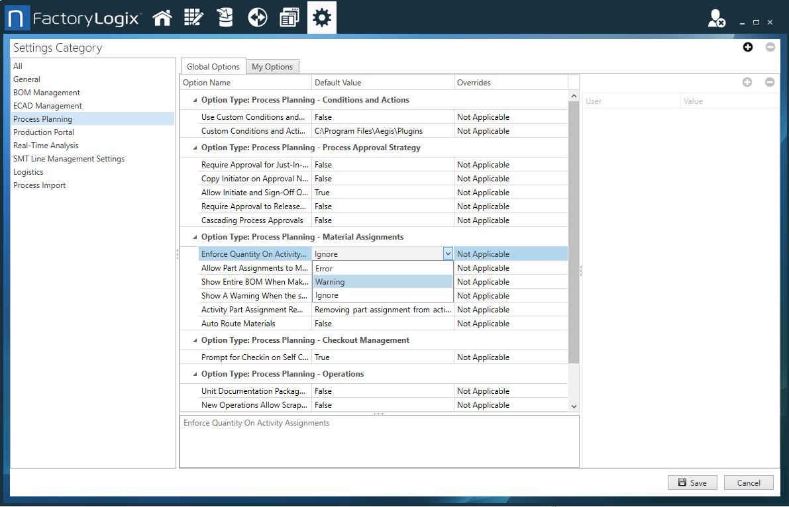
Task: Click the options list scrollbar down arrow
Action: (x=574, y=406)
